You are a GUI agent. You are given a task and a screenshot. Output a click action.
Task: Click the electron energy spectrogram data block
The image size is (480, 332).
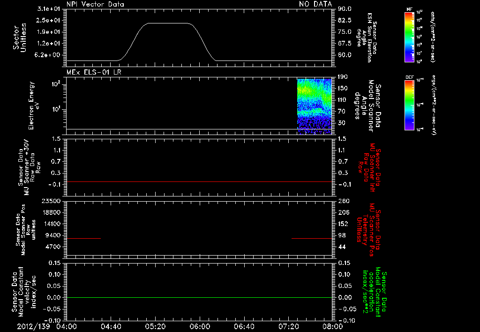tap(315, 106)
